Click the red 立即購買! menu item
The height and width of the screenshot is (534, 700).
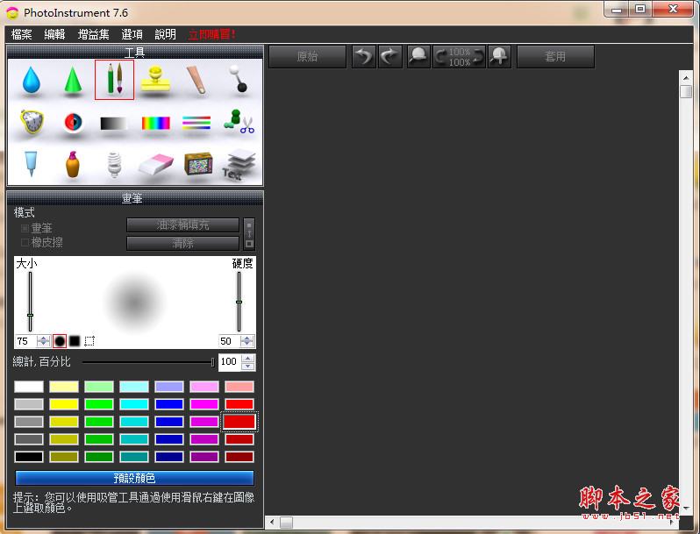(x=211, y=34)
